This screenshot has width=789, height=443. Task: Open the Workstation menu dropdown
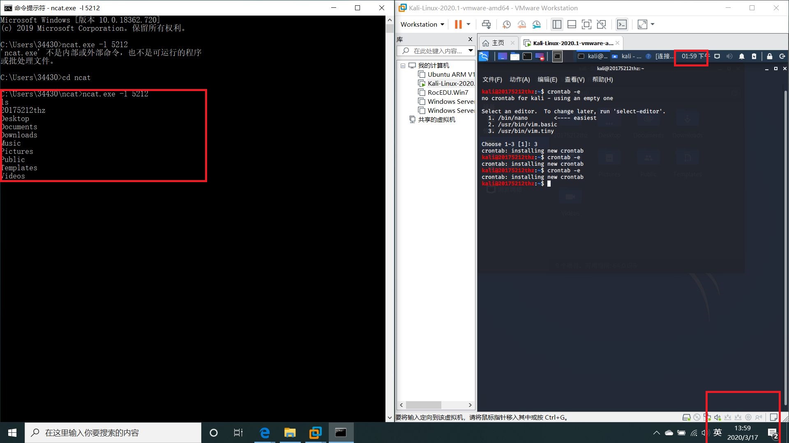[422, 24]
